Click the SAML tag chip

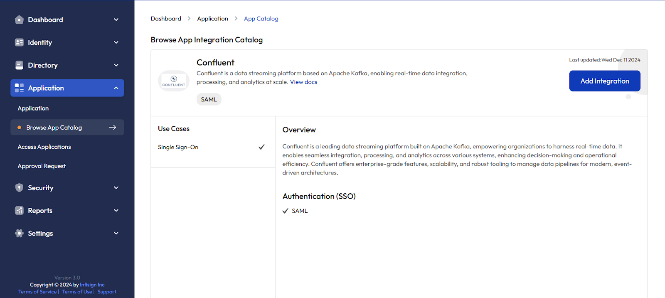(x=209, y=99)
